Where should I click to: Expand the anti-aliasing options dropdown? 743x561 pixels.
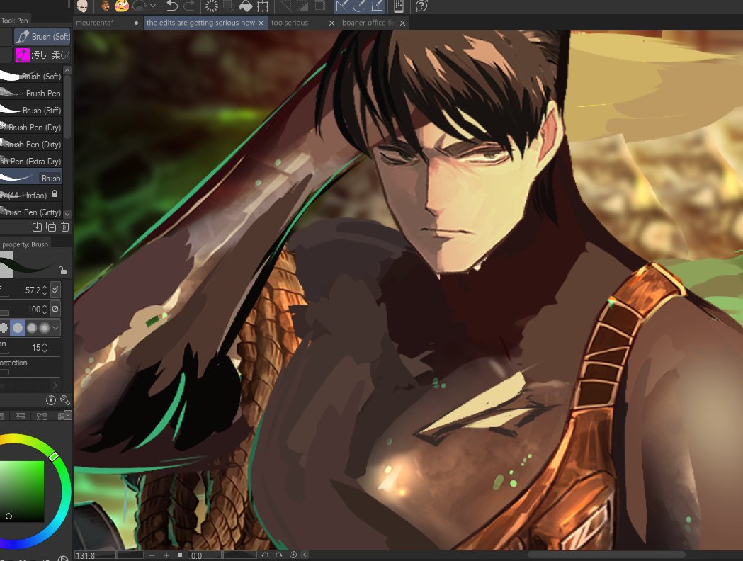point(56,328)
